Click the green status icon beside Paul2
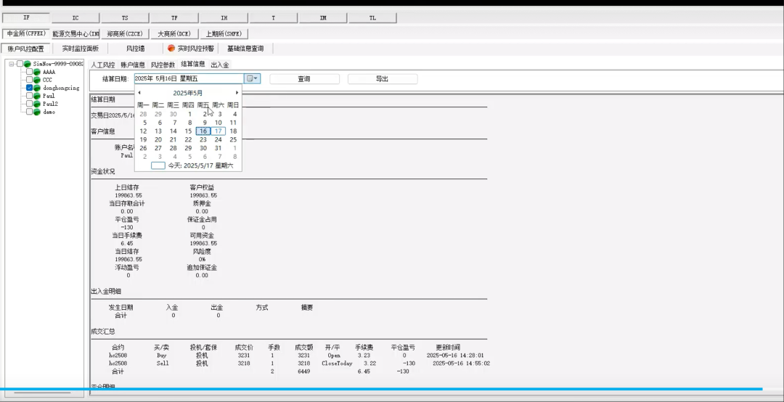Image resolution: width=784 pixels, height=402 pixels. [36, 104]
